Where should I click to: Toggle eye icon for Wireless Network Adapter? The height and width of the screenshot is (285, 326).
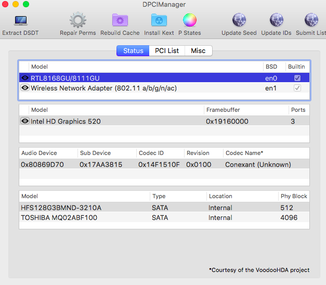(25, 88)
